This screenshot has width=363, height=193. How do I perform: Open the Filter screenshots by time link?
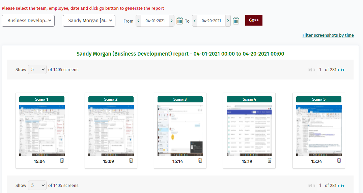click(328, 35)
